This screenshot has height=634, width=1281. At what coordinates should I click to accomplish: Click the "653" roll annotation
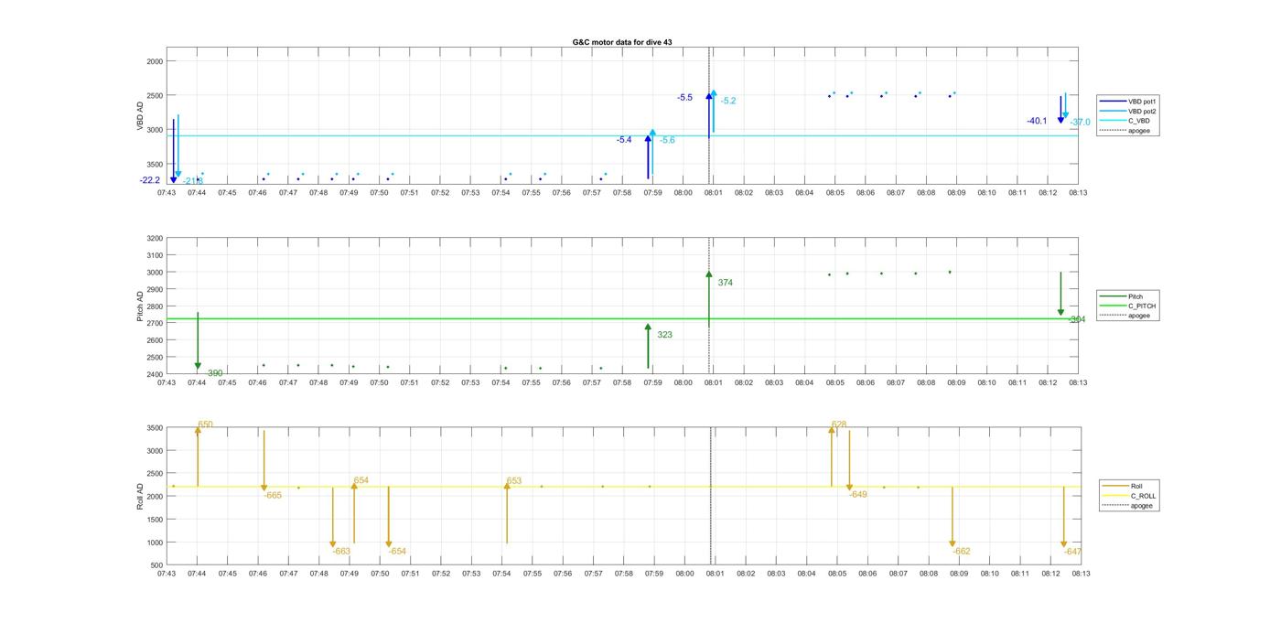(x=514, y=480)
